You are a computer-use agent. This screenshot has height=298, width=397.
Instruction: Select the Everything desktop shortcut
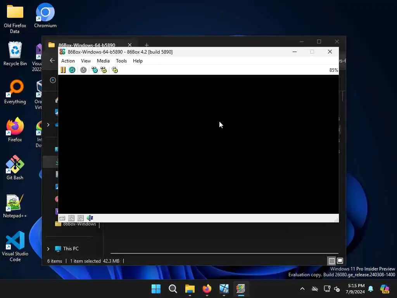coord(15,92)
